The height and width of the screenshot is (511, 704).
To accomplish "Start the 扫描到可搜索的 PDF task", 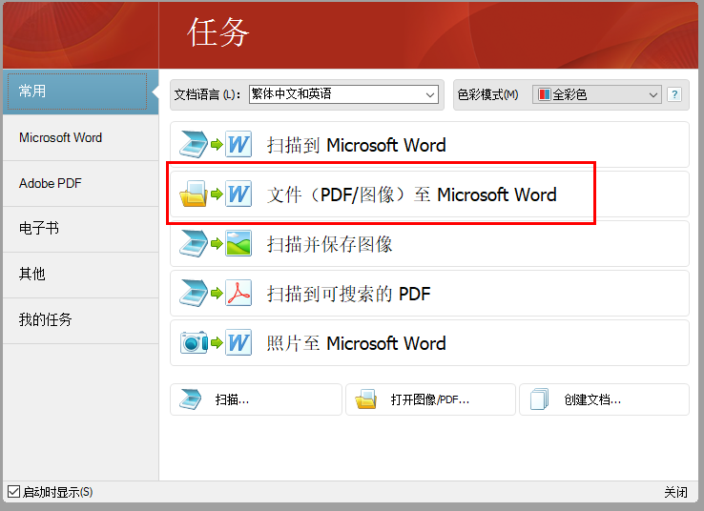I will coord(429,293).
